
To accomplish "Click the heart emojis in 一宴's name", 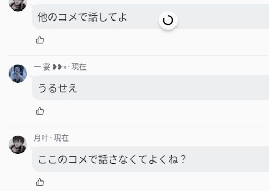I will 57,67.
